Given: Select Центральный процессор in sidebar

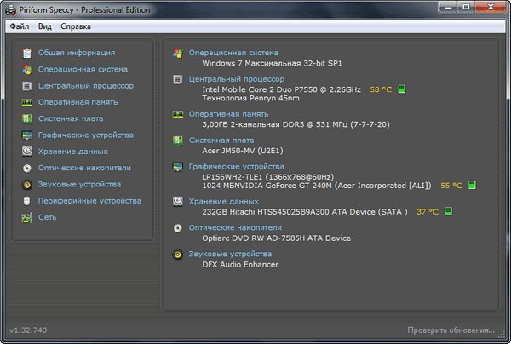Looking at the screenshot, I should pyautogui.click(x=86, y=86).
